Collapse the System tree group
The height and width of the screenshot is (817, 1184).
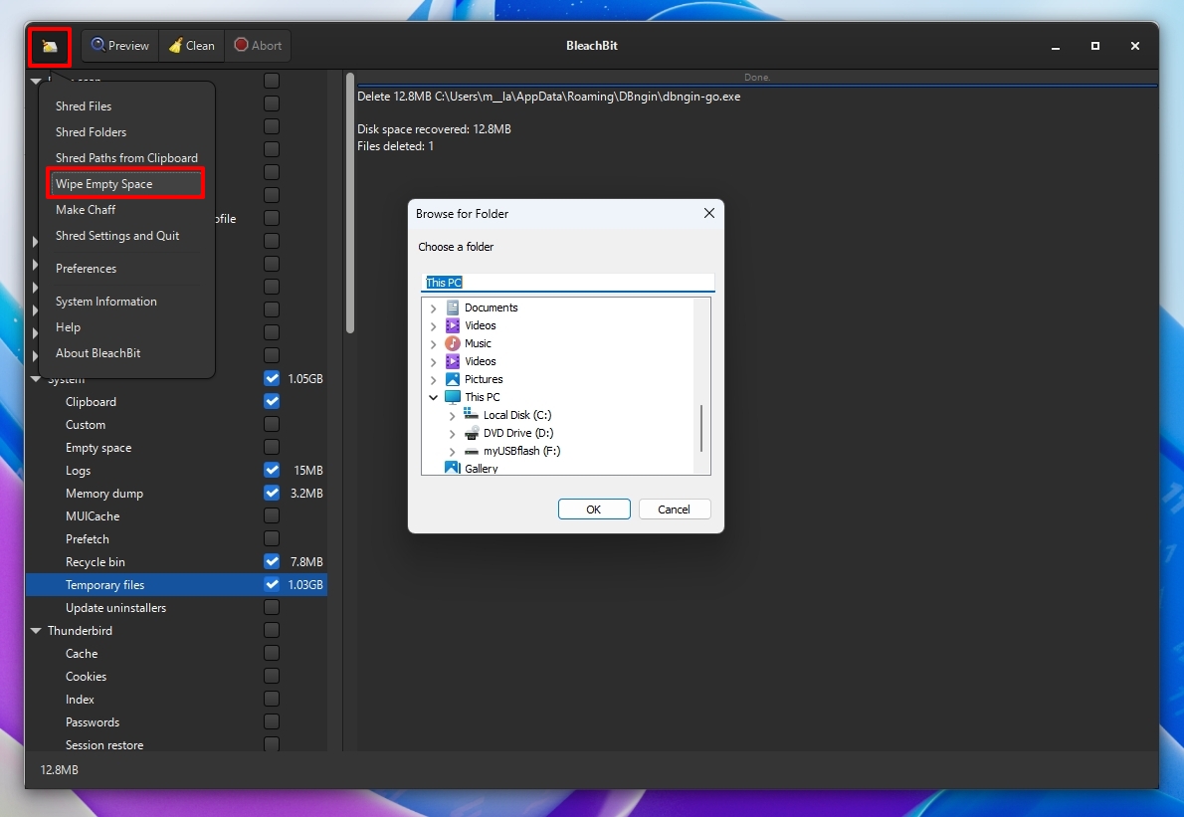(36, 379)
